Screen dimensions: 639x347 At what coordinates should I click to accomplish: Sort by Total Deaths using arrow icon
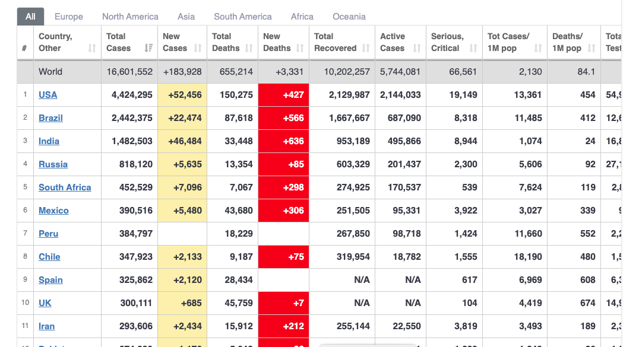(x=249, y=48)
